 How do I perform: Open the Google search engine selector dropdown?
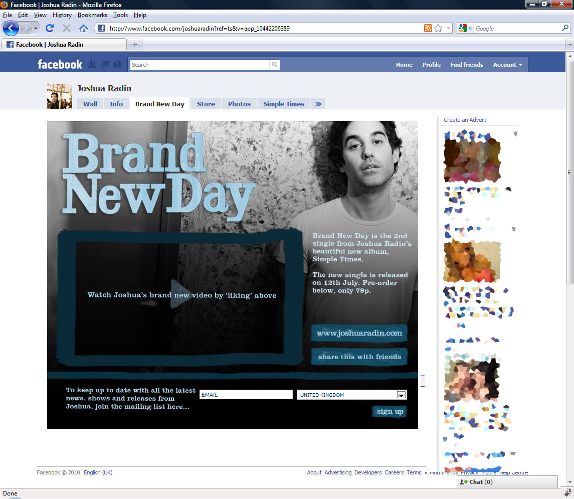tap(470, 28)
